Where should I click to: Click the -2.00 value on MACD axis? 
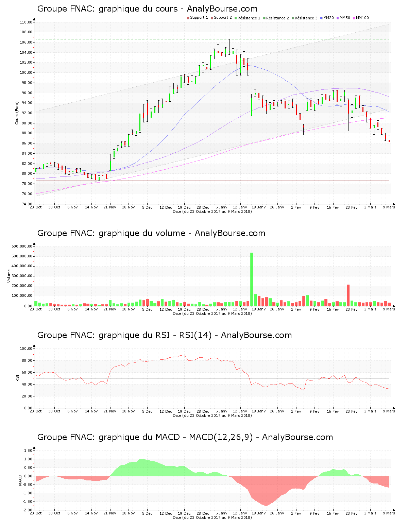pos(28,510)
